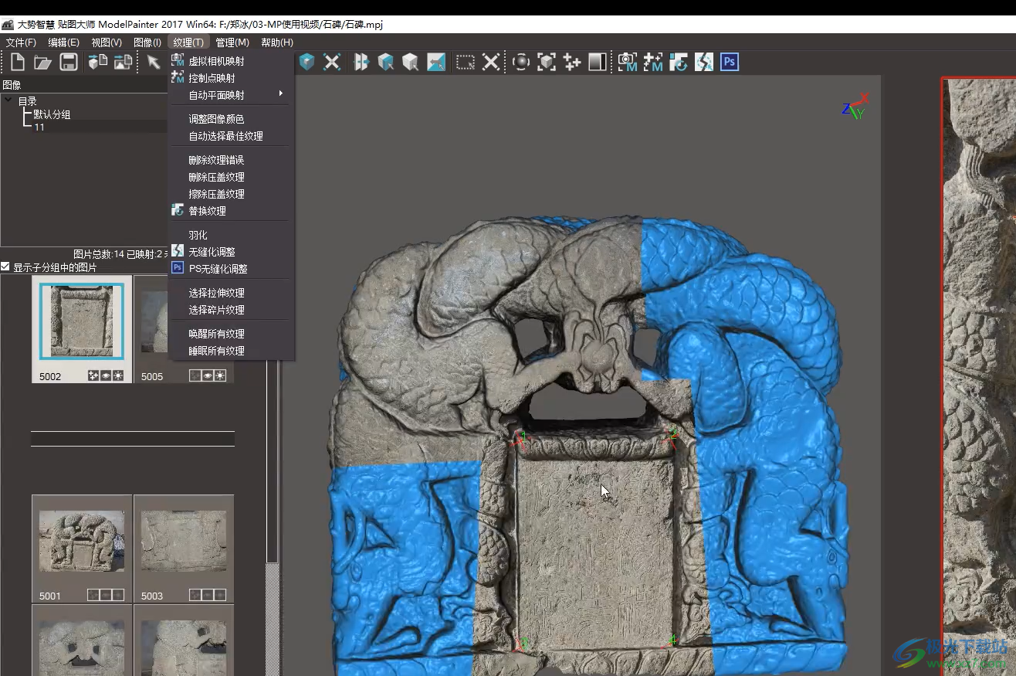
Task: Open the 帮助(H) menu
Action: click(x=277, y=42)
